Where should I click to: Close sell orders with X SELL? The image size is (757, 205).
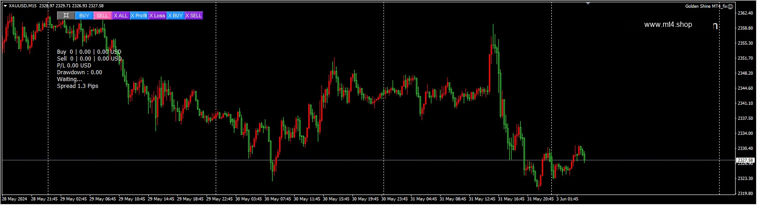click(x=194, y=15)
